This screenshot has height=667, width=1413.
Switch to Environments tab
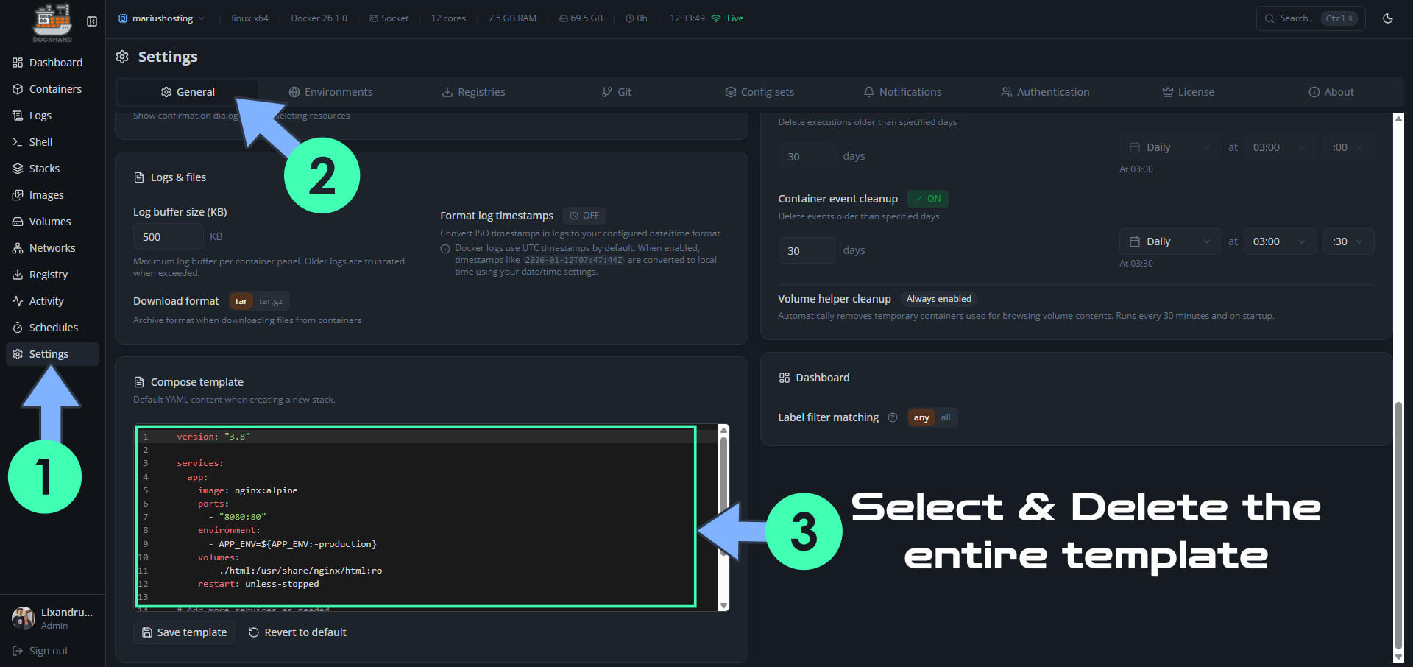coord(330,92)
